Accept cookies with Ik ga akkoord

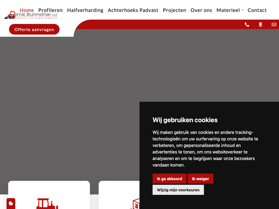click(169, 179)
